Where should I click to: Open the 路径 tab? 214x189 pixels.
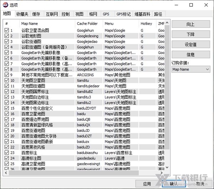158,14
